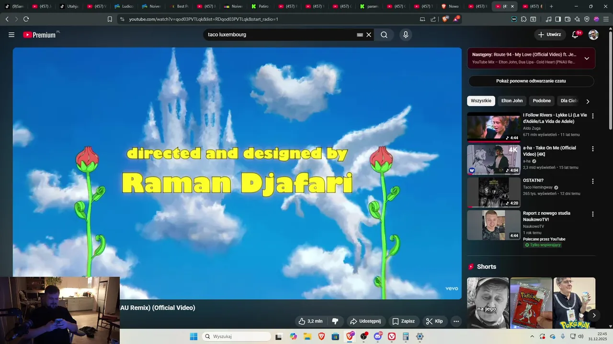Open Discord from the taskbar
Viewport: 613px width, 344px height.
(x=378, y=336)
